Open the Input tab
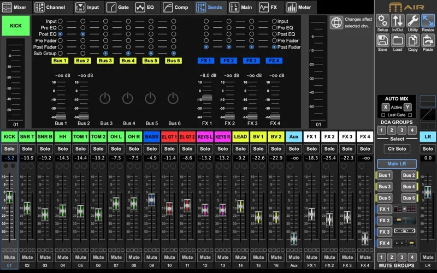The width and height of the screenshot is (437, 273). point(87,7)
